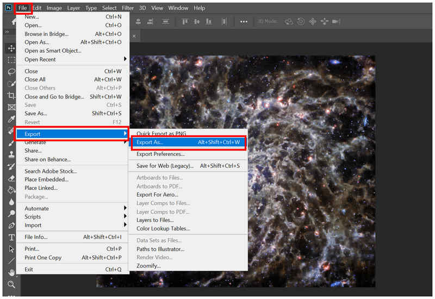435x299 pixels.
Task: Expand the Open Recent submenu
Action: [x=73, y=59]
